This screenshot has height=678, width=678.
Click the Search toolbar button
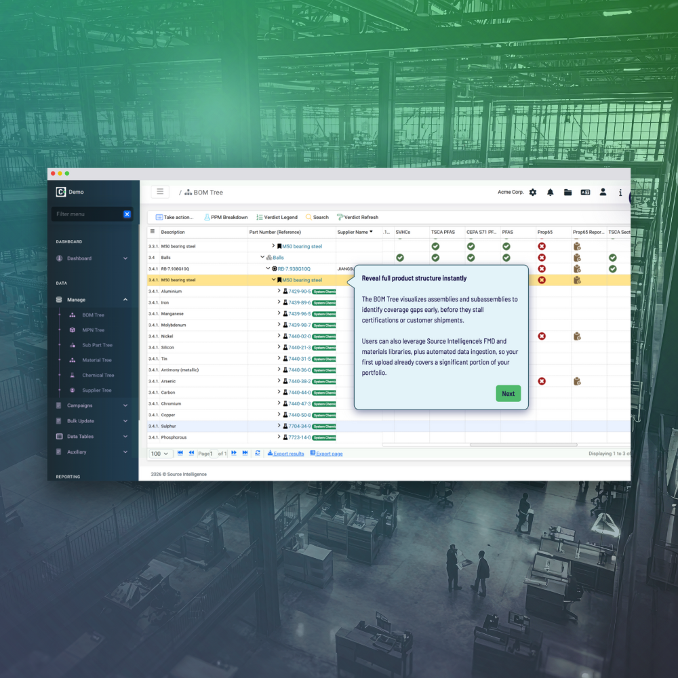click(x=317, y=217)
